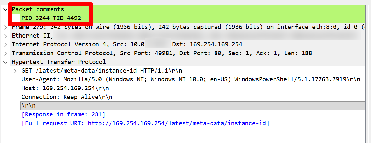Select the Host: 169.254.169.254 header
The height and width of the screenshot is (143, 371).
coord(65,88)
